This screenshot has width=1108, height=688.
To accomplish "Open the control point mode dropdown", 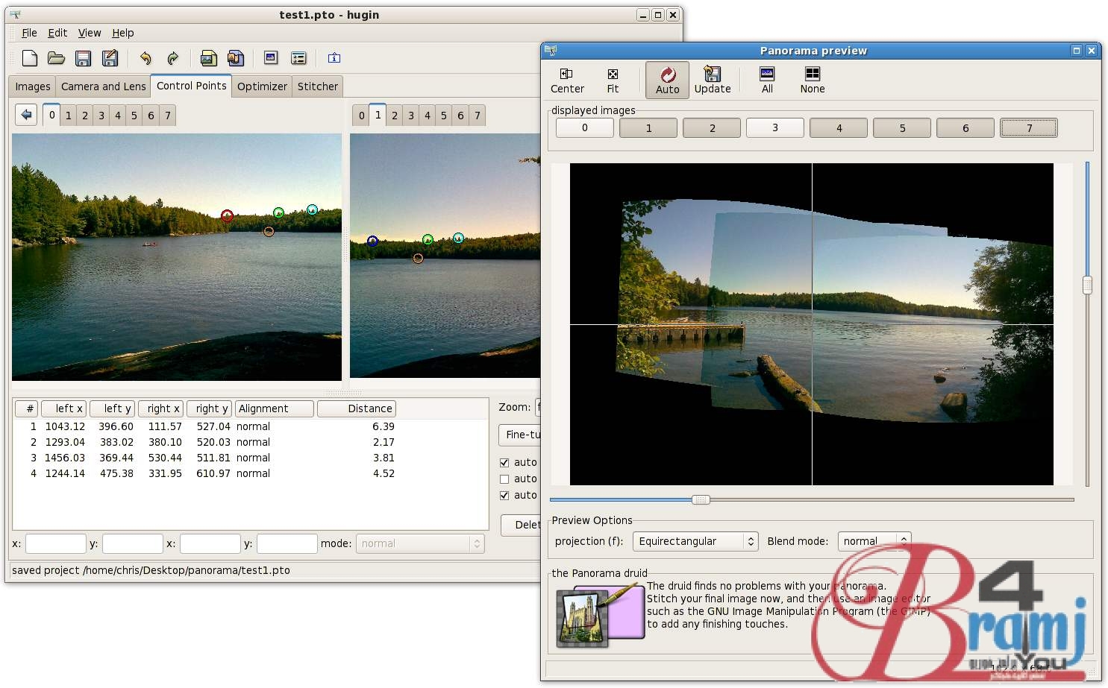I will click(420, 544).
